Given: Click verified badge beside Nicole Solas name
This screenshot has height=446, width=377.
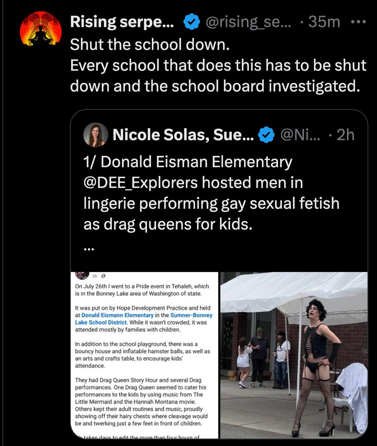Looking at the screenshot, I should (x=266, y=135).
